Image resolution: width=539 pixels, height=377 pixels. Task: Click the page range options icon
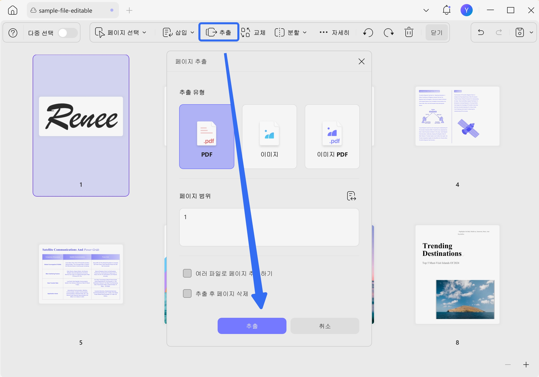pos(351,196)
